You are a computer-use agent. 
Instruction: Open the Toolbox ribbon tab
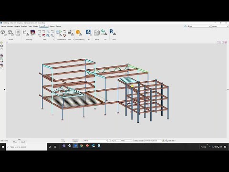coord(59,26)
